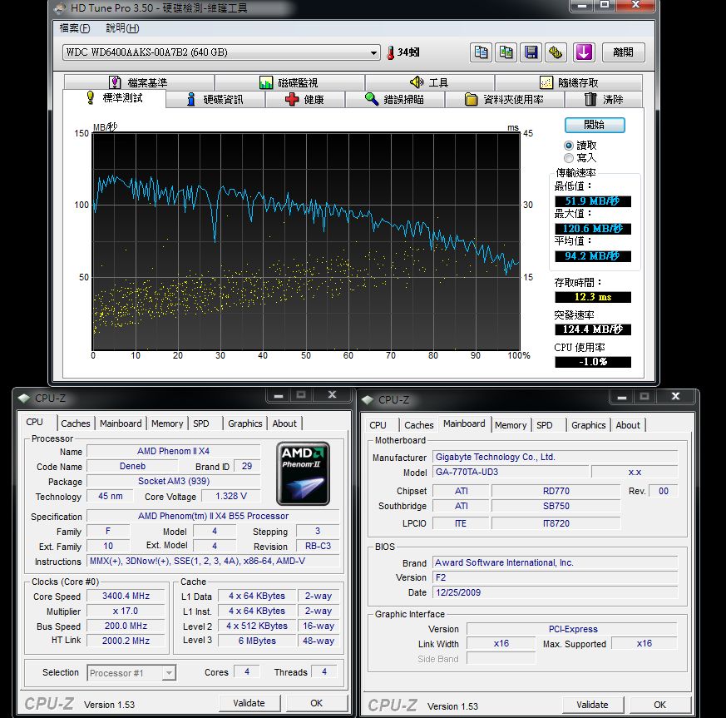Image resolution: width=726 pixels, height=718 pixels.
Task: Switch to the 健康 tab
Action: 304,100
